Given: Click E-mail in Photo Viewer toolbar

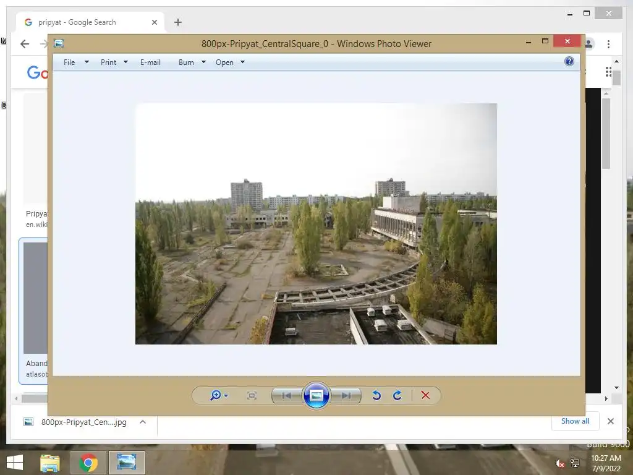Looking at the screenshot, I should tap(150, 62).
